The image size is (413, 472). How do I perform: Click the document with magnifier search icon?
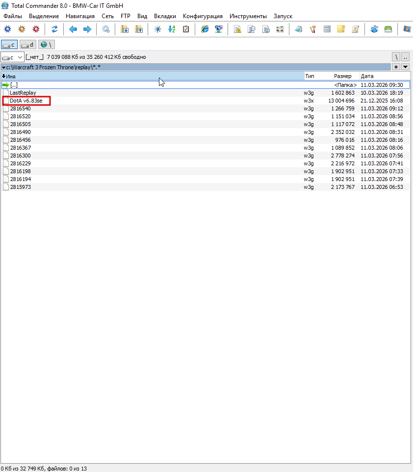pyautogui.click(x=252, y=29)
